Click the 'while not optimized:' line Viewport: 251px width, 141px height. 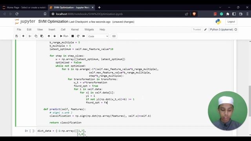[x=71, y=66]
